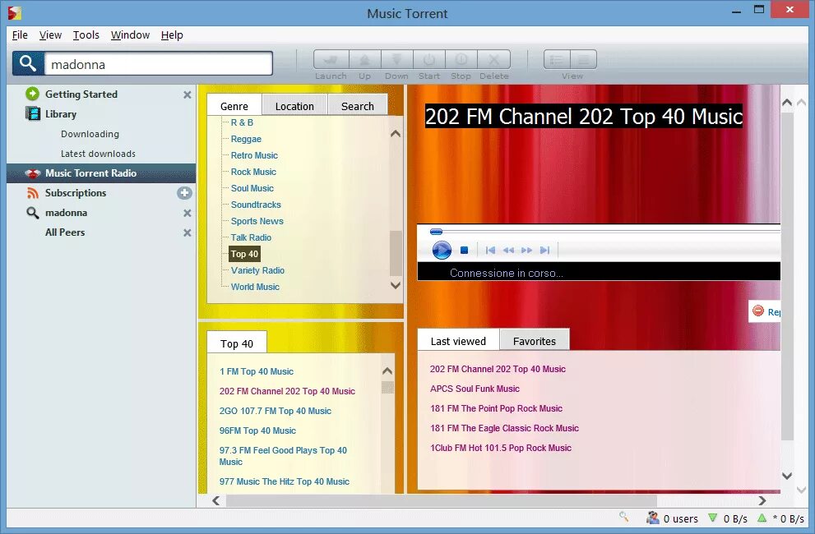Screen dimensions: 815x534
Task: Open the View menu
Action: click(x=50, y=35)
